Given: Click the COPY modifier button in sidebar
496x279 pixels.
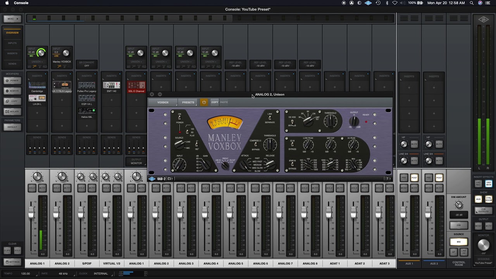Looking at the screenshot, I should [x=12, y=101].
